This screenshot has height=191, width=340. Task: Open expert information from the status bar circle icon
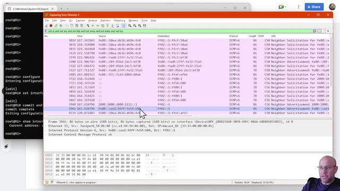point(47,183)
